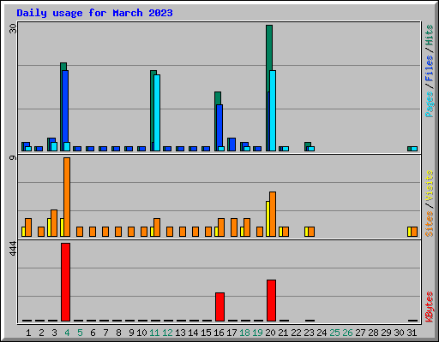
Task: Click the 'Visits' legend label
Action: (429, 186)
